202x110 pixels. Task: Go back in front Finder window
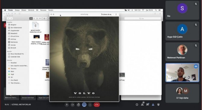(x=8, y=19)
